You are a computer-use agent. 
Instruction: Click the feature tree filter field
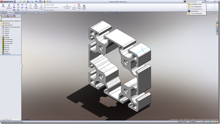pos(11,18)
